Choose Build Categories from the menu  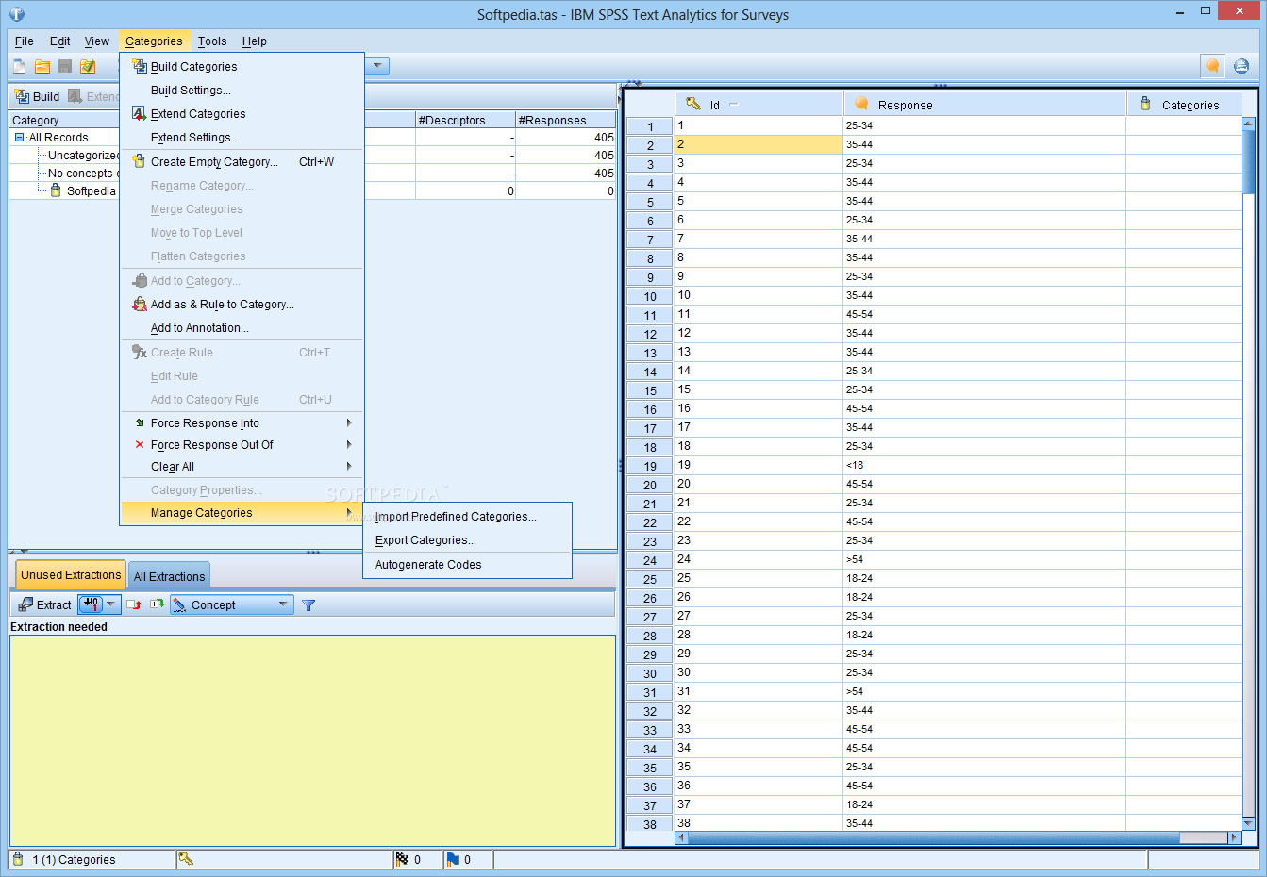(242, 67)
